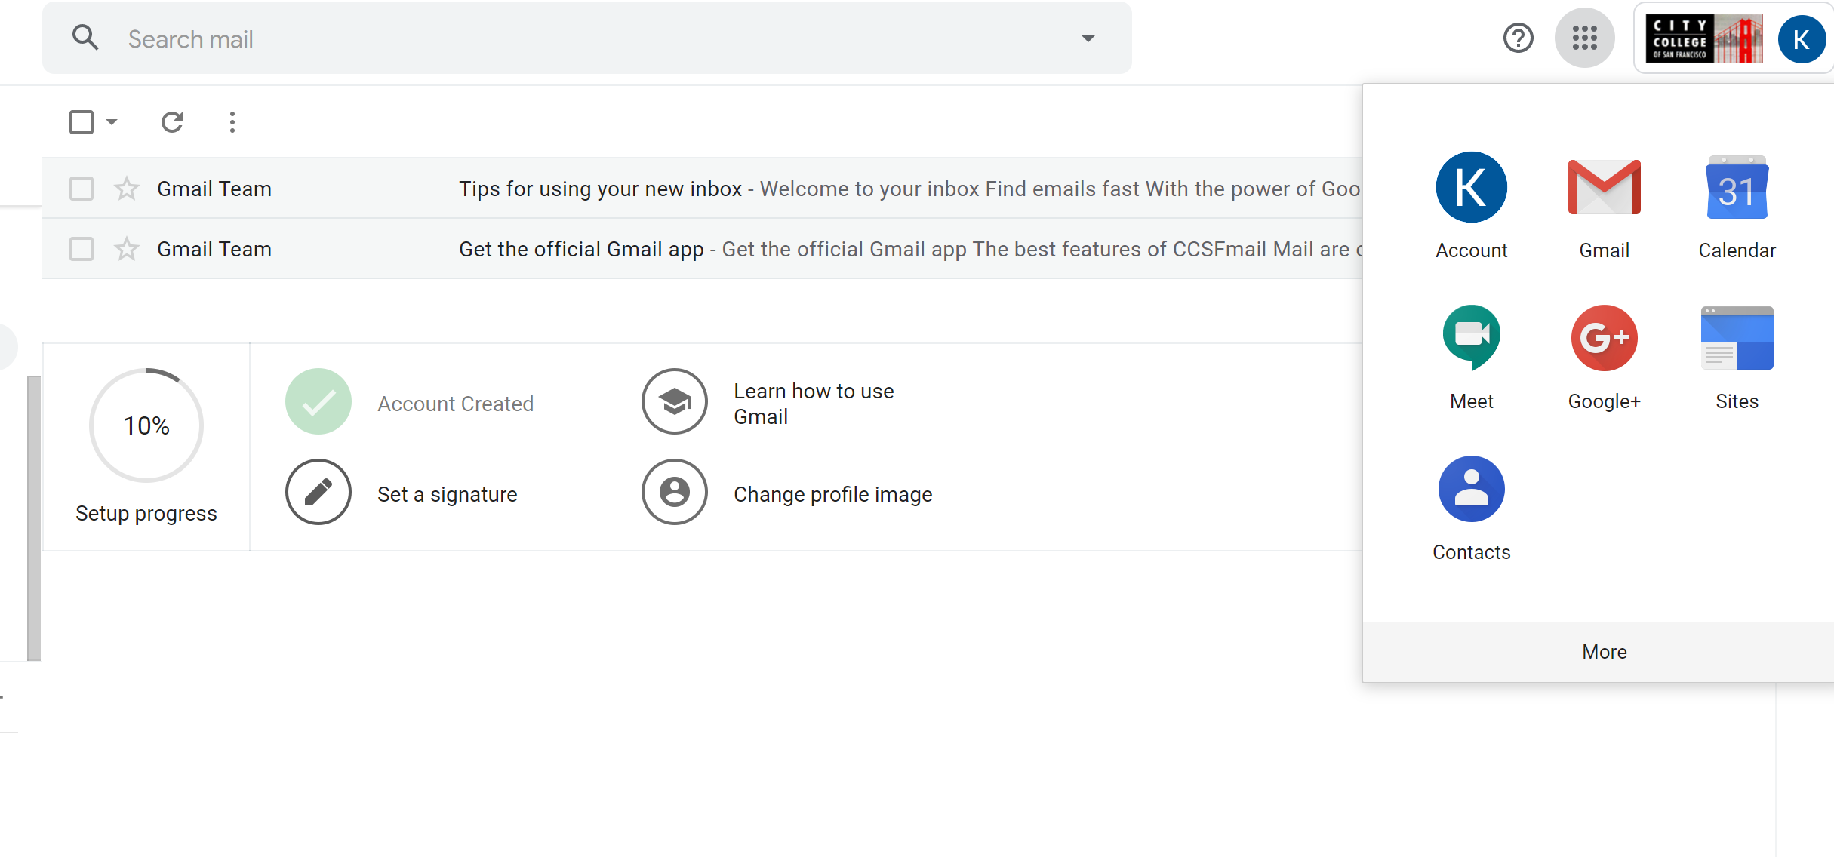Viewport: 1834px width, 857px height.
Task: Open Sites from the apps panel
Action: pos(1737,337)
